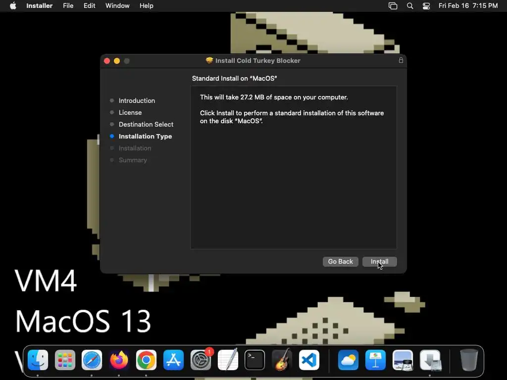Open Spotlight search in menu bar
Image resolution: width=507 pixels, height=380 pixels.
point(410,6)
